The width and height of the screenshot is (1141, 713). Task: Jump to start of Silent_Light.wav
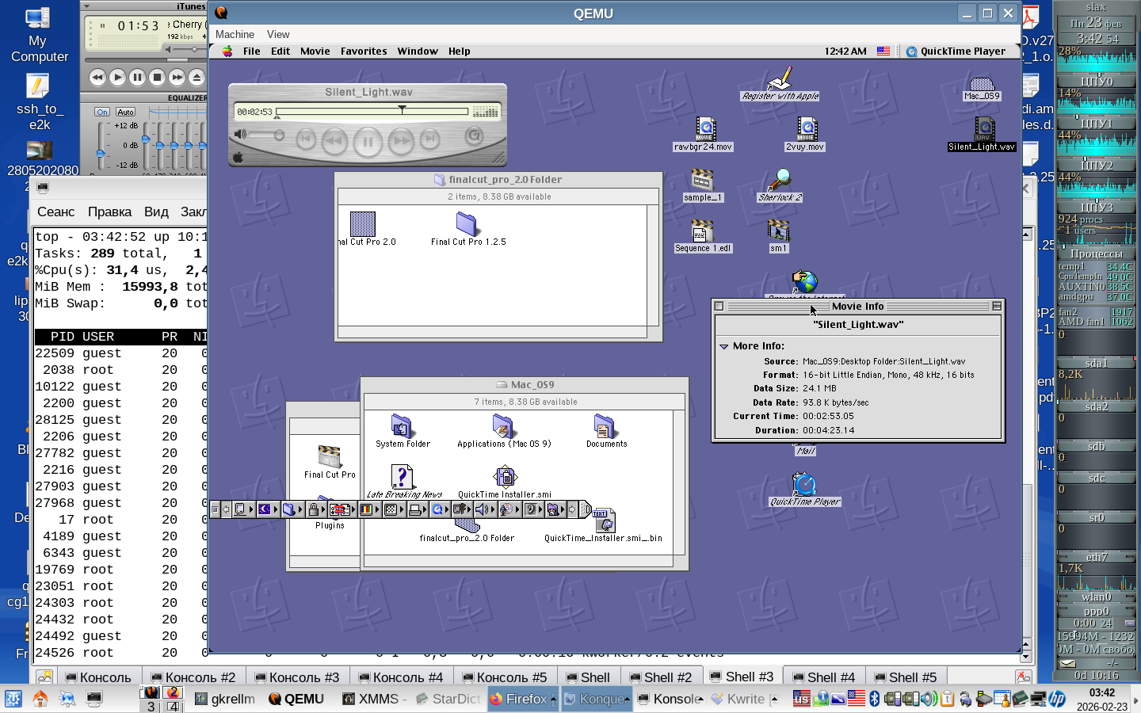click(305, 139)
